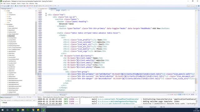Open the Source menu

[8, 3]
